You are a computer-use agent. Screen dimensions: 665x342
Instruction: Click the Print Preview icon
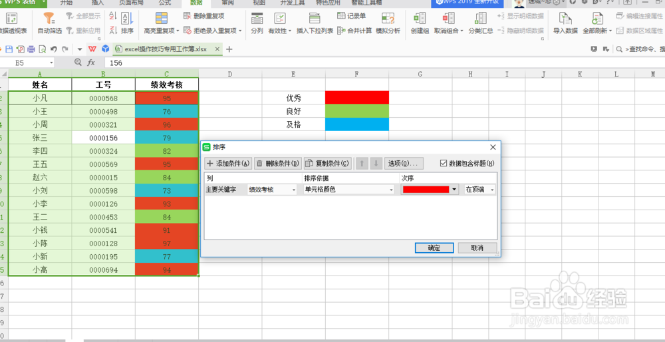(x=42, y=49)
